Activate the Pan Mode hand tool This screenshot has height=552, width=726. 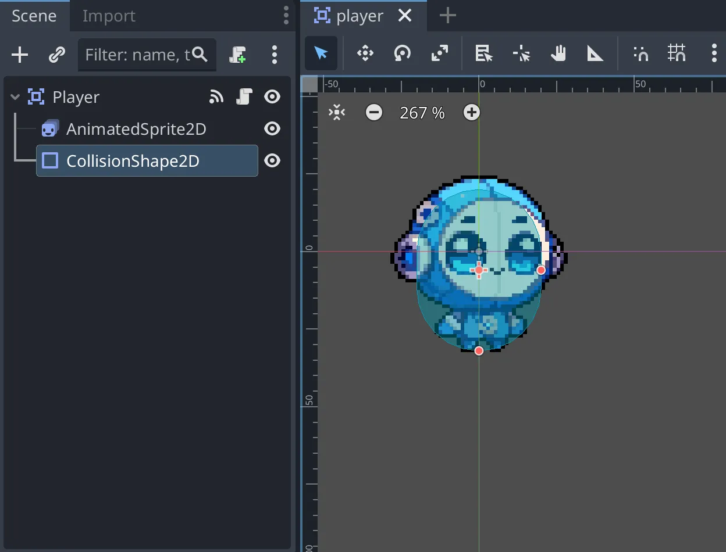[558, 54]
